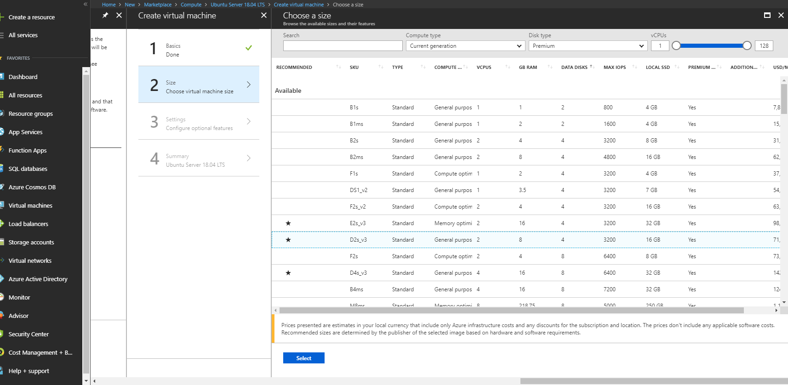Click the vCPUs maximum value box showing 128
This screenshot has height=385, width=788.
point(764,46)
